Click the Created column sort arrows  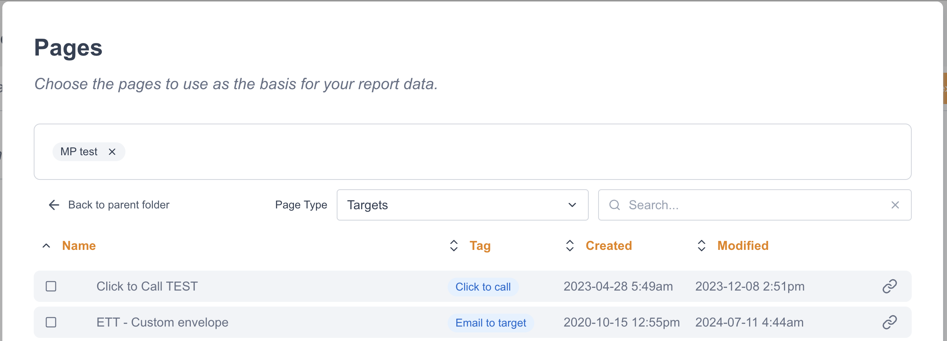[570, 246]
